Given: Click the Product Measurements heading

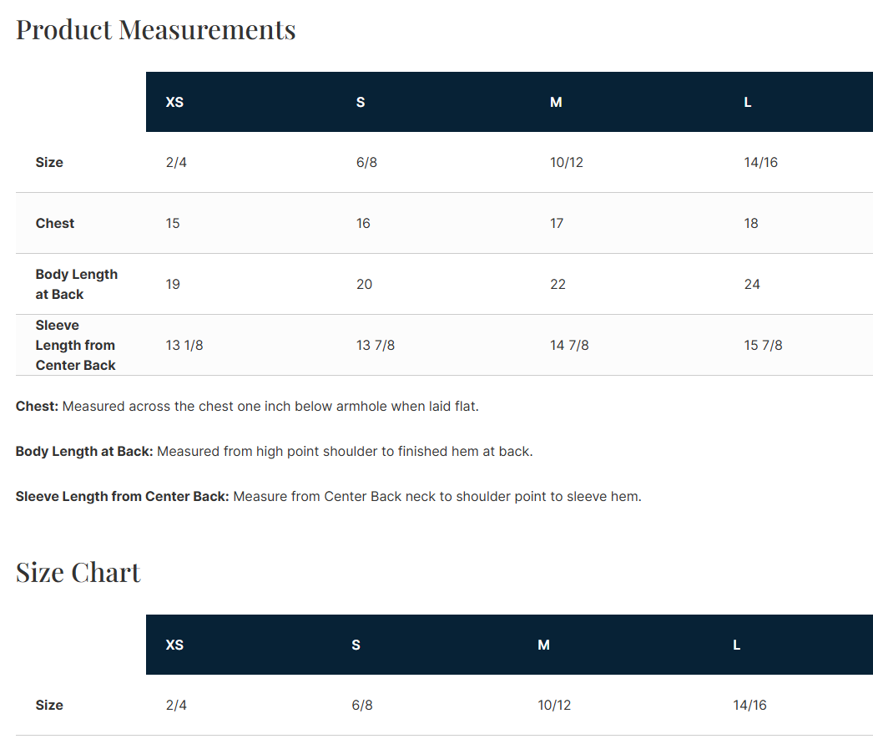Looking at the screenshot, I should (x=156, y=29).
